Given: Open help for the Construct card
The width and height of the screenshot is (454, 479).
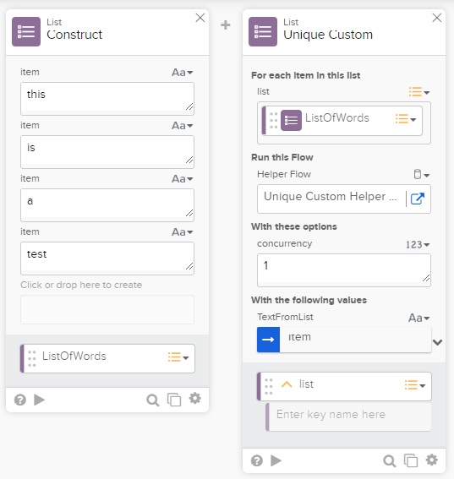Looking at the screenshot, I should (x=20, y=400).
